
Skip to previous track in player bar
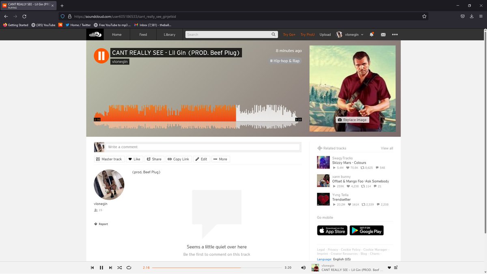pyautogui.click(x=93, y=268)
